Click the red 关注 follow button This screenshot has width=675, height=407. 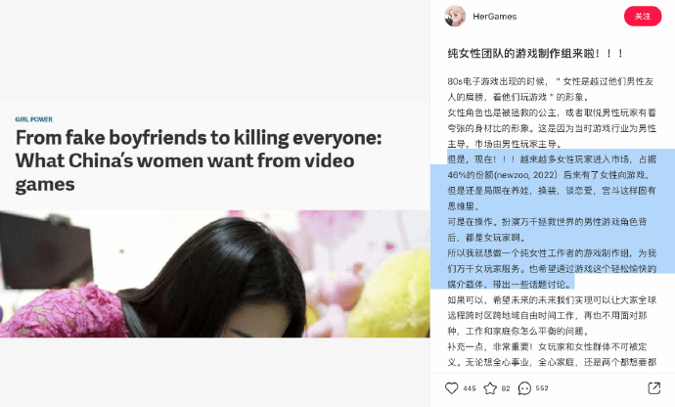pyautogui.click(x=643, y=17)
